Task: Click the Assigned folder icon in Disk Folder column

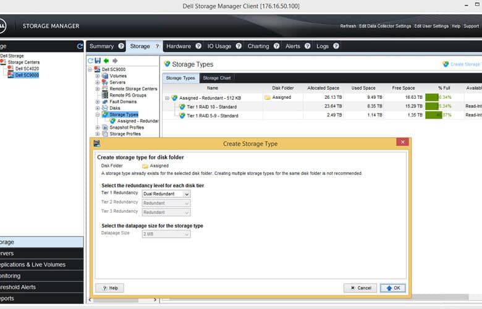Action: tap(268, 97)
